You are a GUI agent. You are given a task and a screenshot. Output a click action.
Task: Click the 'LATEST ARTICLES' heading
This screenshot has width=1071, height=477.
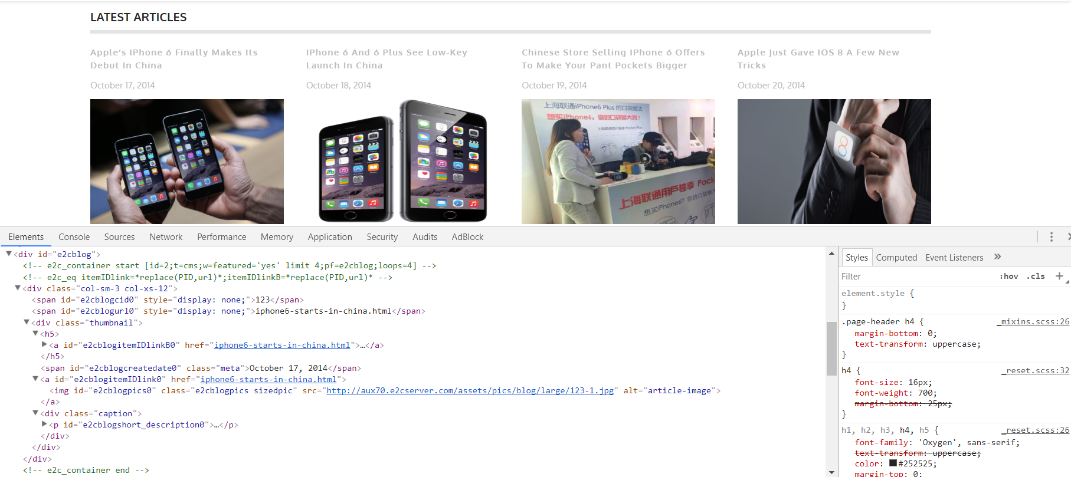[x=139, y=17]
